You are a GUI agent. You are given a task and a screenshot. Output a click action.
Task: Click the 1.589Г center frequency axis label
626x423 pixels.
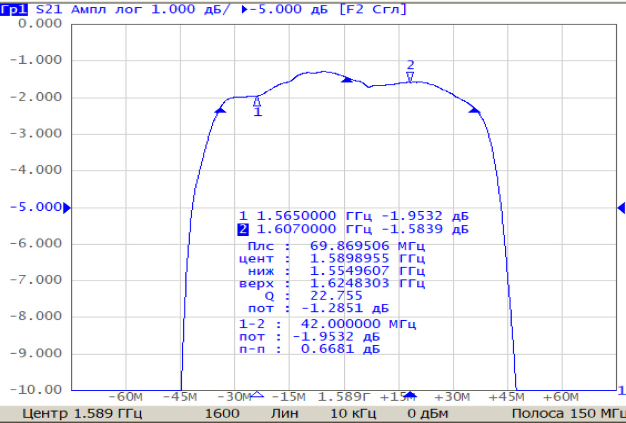[344, 397]
